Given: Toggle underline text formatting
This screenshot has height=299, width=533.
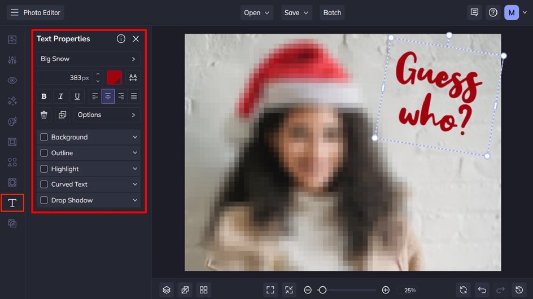Looking at the screenshot, I should [77, 96].
